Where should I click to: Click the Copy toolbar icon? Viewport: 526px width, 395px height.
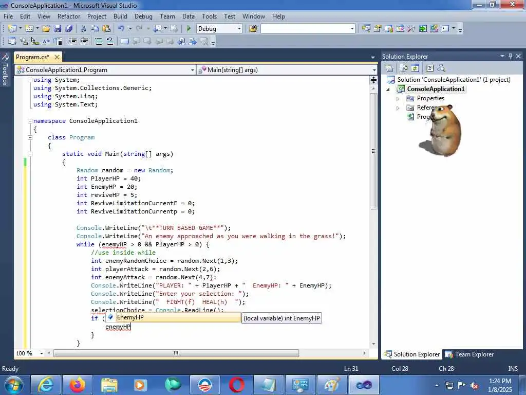tap(95, 29)
